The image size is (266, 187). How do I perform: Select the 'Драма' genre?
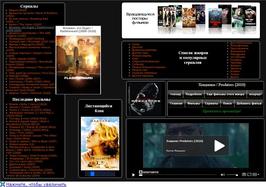pyautogui.click(x=234, y=77)
